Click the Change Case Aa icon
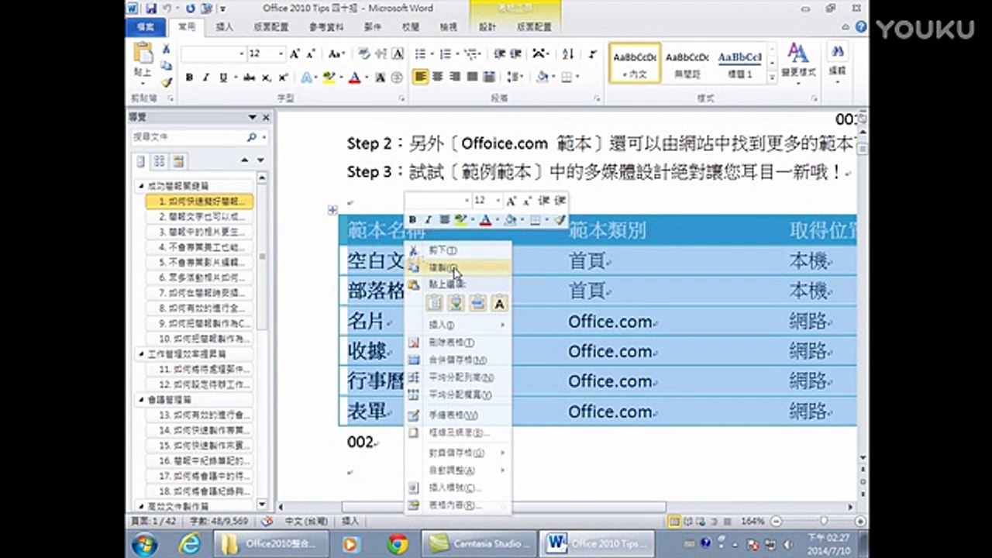This screenshot has height=558, width=992. coord(336,54)
